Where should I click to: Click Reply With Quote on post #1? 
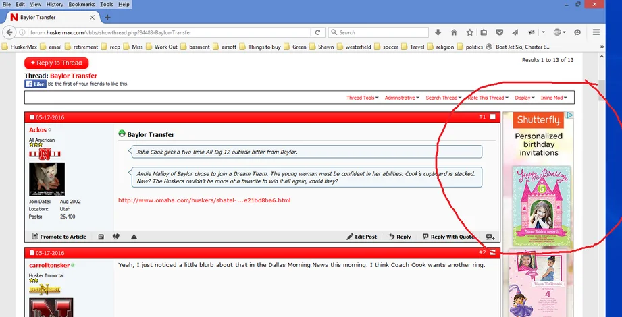pos(448,237)
